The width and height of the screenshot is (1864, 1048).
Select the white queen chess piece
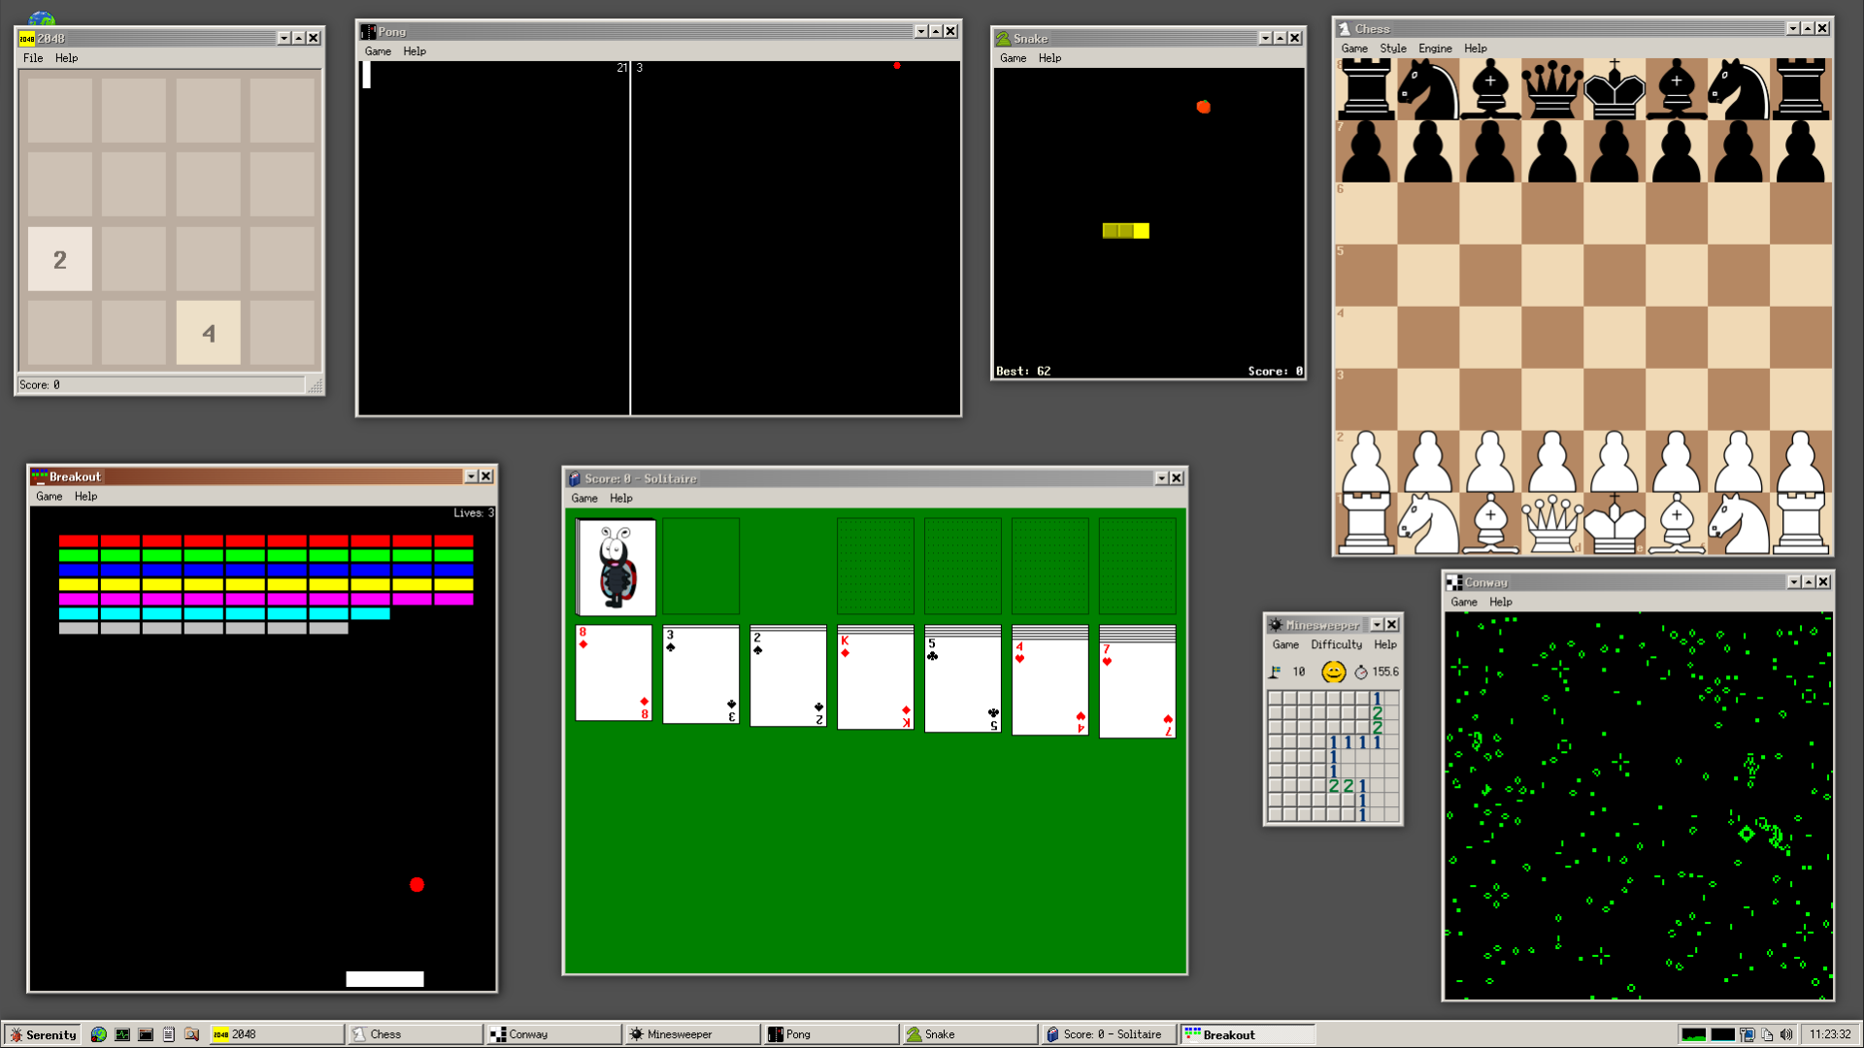(1551, 524)
